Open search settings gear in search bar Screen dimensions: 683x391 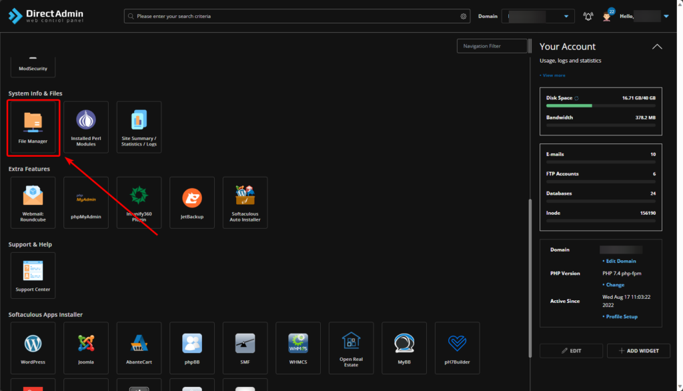click(x=464, y=16)
